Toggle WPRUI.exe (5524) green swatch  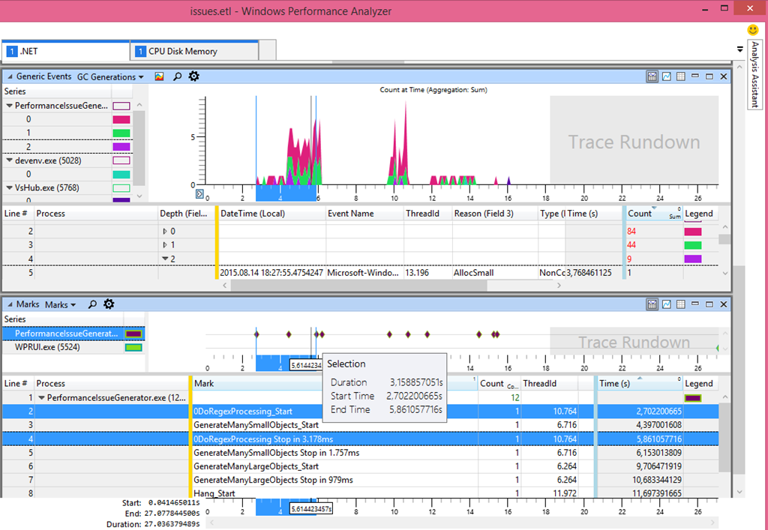(x=133, y=347)
